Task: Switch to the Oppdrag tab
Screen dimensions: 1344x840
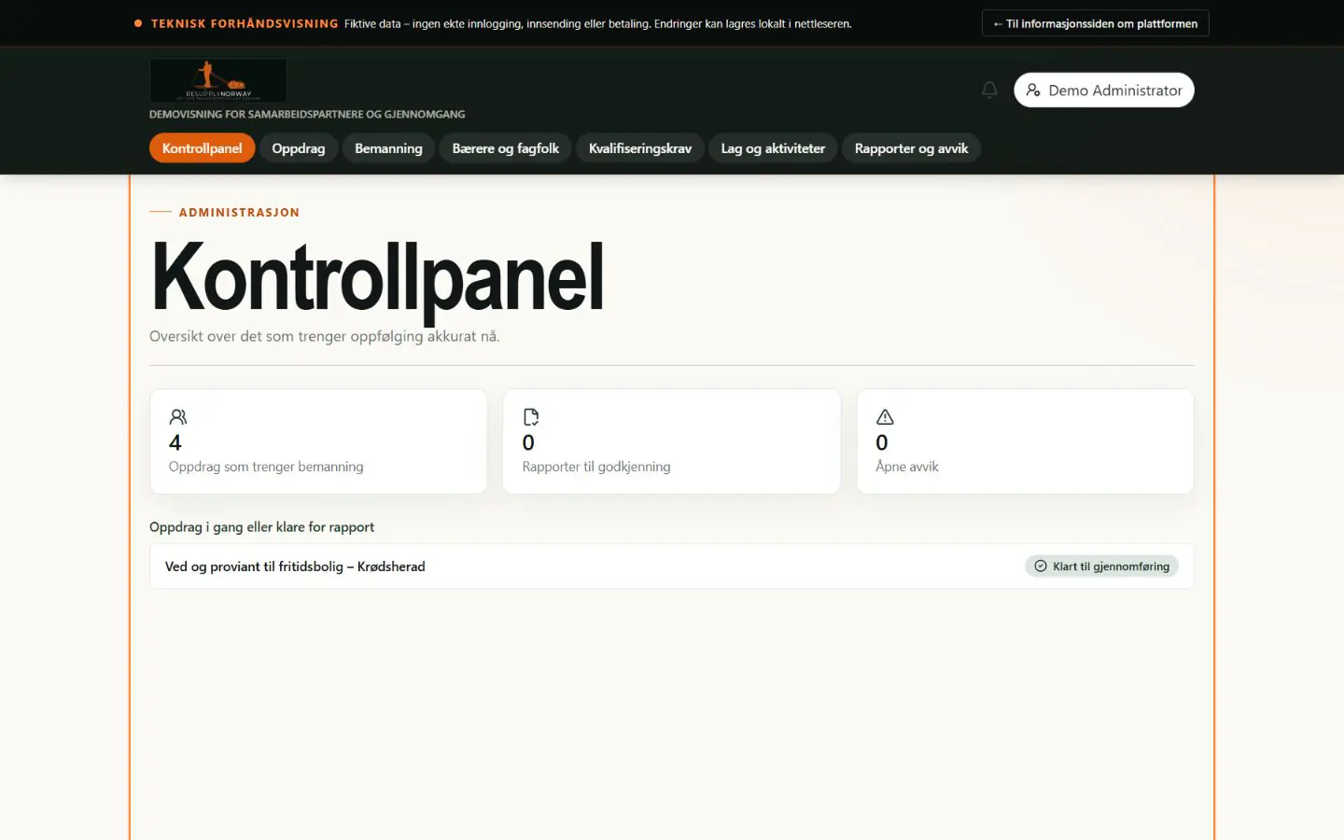Action: (299, 148)
